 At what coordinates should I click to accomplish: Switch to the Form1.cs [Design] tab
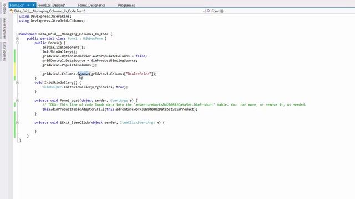(x=51, y=5)
